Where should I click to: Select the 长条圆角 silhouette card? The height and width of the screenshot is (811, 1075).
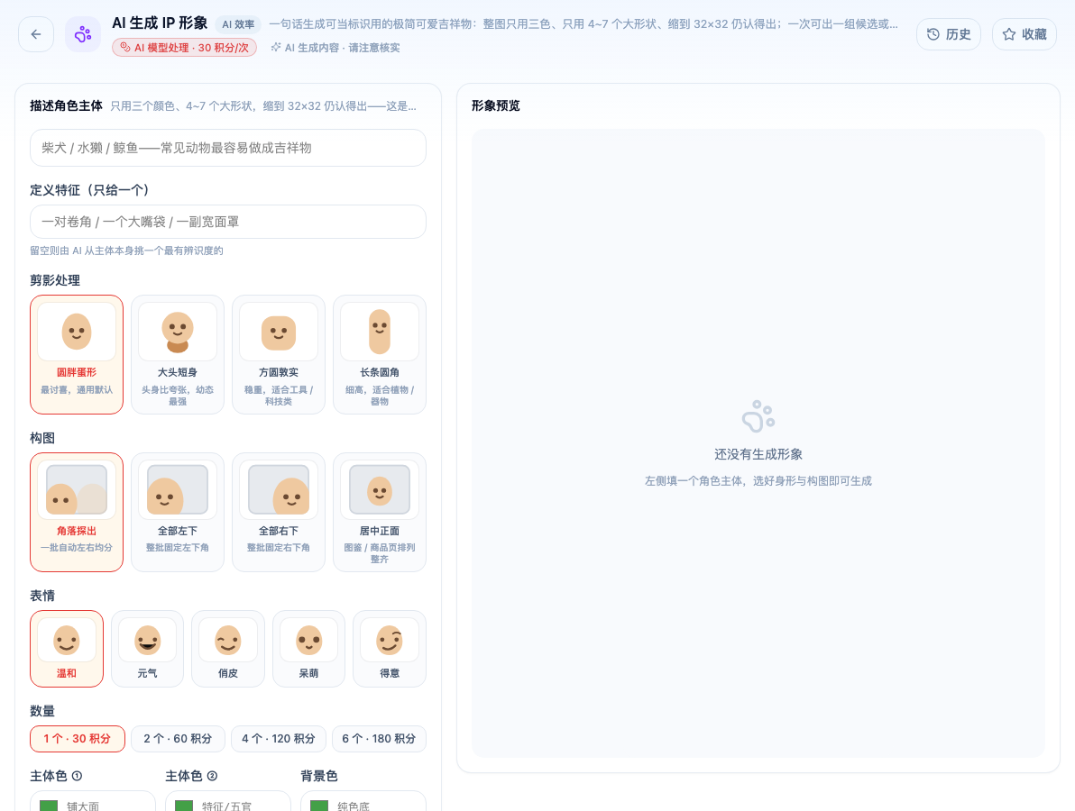click(x=380, y=354)
